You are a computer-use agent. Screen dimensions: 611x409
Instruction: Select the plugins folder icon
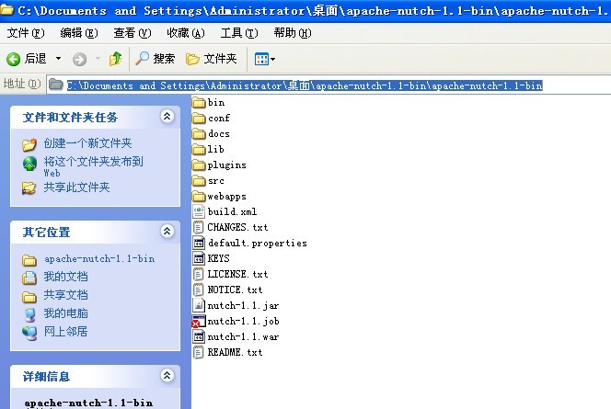pyautogui.click(x=199, y=165)
